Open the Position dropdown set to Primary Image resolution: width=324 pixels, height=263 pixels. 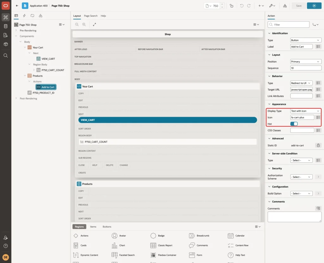pyautogui.click(x=306, y=62)
